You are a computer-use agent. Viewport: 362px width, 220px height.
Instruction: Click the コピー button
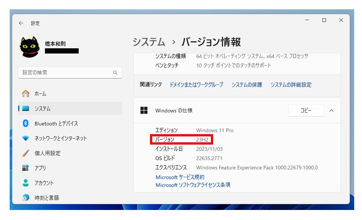[306, 110]
